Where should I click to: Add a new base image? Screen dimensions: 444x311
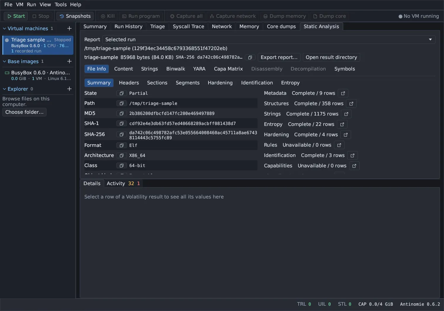[69, 61]
